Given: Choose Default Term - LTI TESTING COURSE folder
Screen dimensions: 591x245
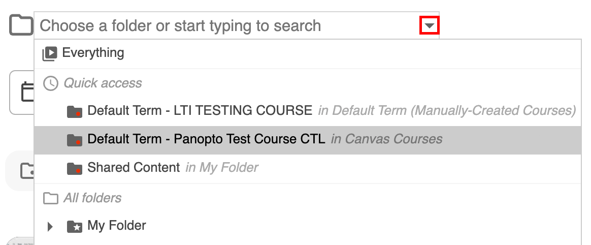Looking at the screenshot, I should [200, 110].
